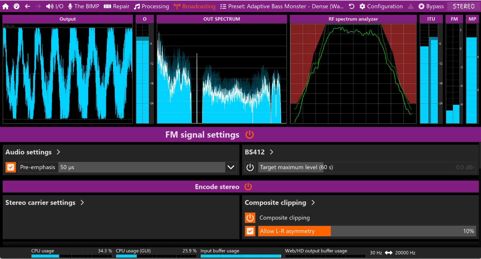Expand Stereo carrier settings chevron
This screenshot has height=259, width=481.
(82, 203)
